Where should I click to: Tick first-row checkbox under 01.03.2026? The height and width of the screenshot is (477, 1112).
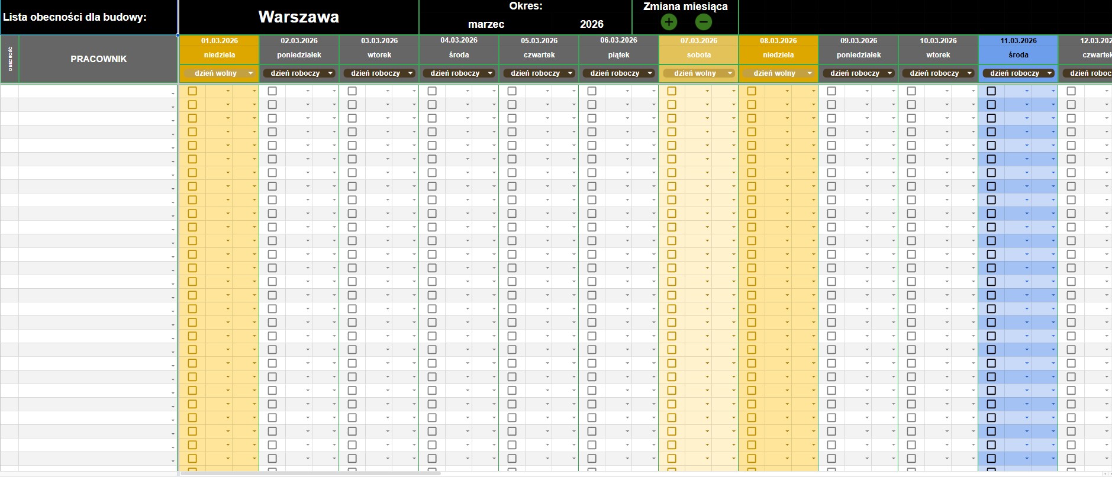(192, 91)
